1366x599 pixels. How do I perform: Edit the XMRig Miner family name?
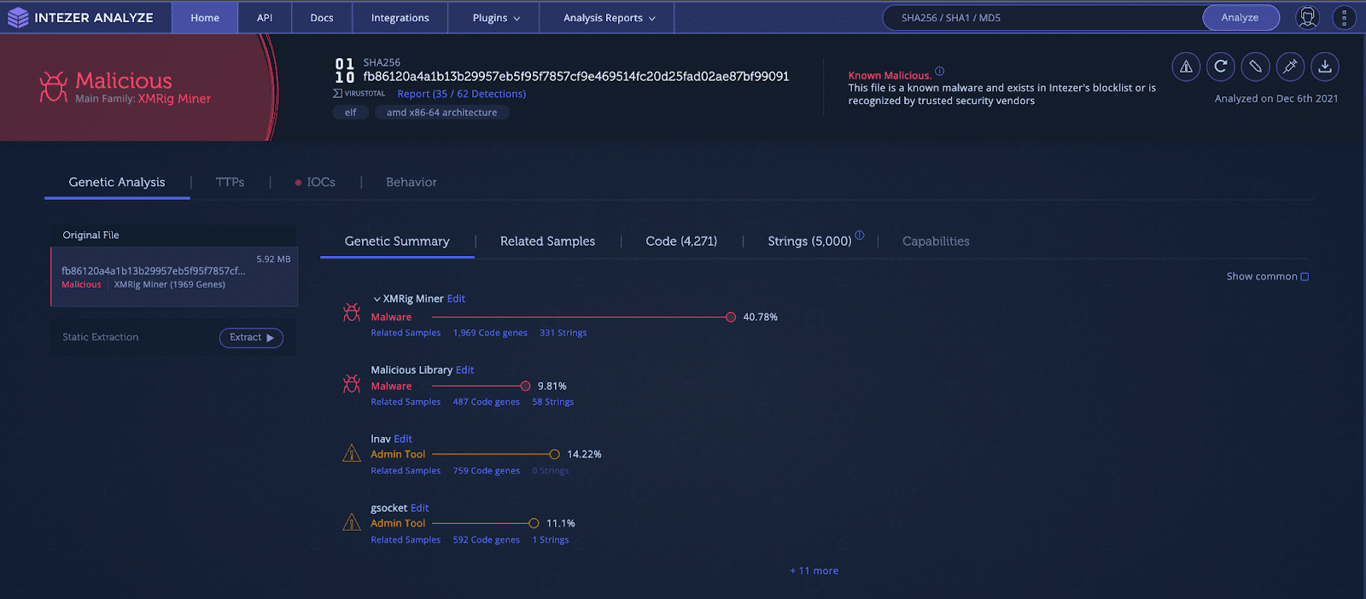tap(457, 299)
